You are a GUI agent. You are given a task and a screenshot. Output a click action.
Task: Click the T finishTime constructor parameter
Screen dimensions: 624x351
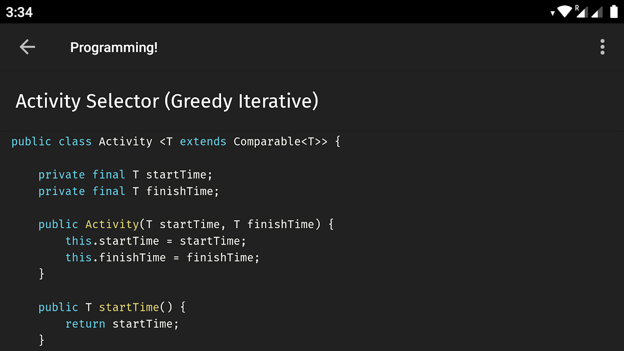pyautogui.click(x=274, y=224)
